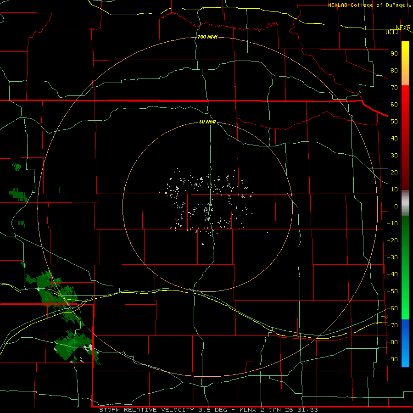Click the -80 knots scale value
The image size is (413, 413).
click(392, 342)
